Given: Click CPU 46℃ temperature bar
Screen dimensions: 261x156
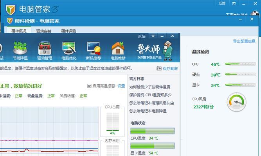Looking at the screenshot, I should 240,64.
